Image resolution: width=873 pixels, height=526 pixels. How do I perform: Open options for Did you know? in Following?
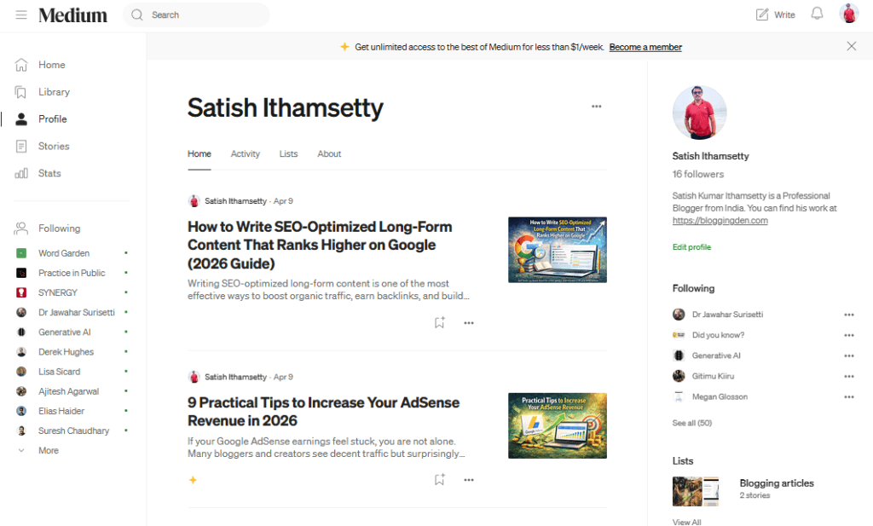[848, 335]
